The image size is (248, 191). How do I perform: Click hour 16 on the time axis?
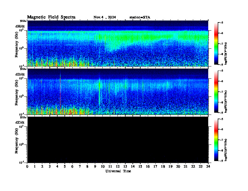pyautogui.click(x=148, y=167)
